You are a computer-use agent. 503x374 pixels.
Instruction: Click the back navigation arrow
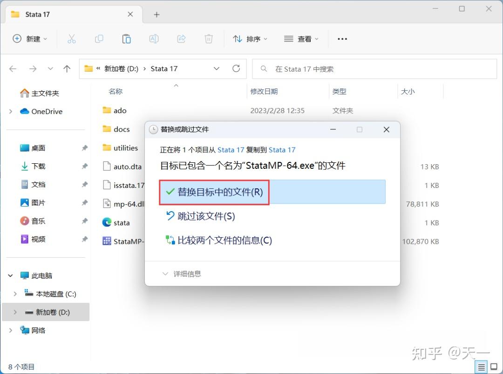coord(13,68)
